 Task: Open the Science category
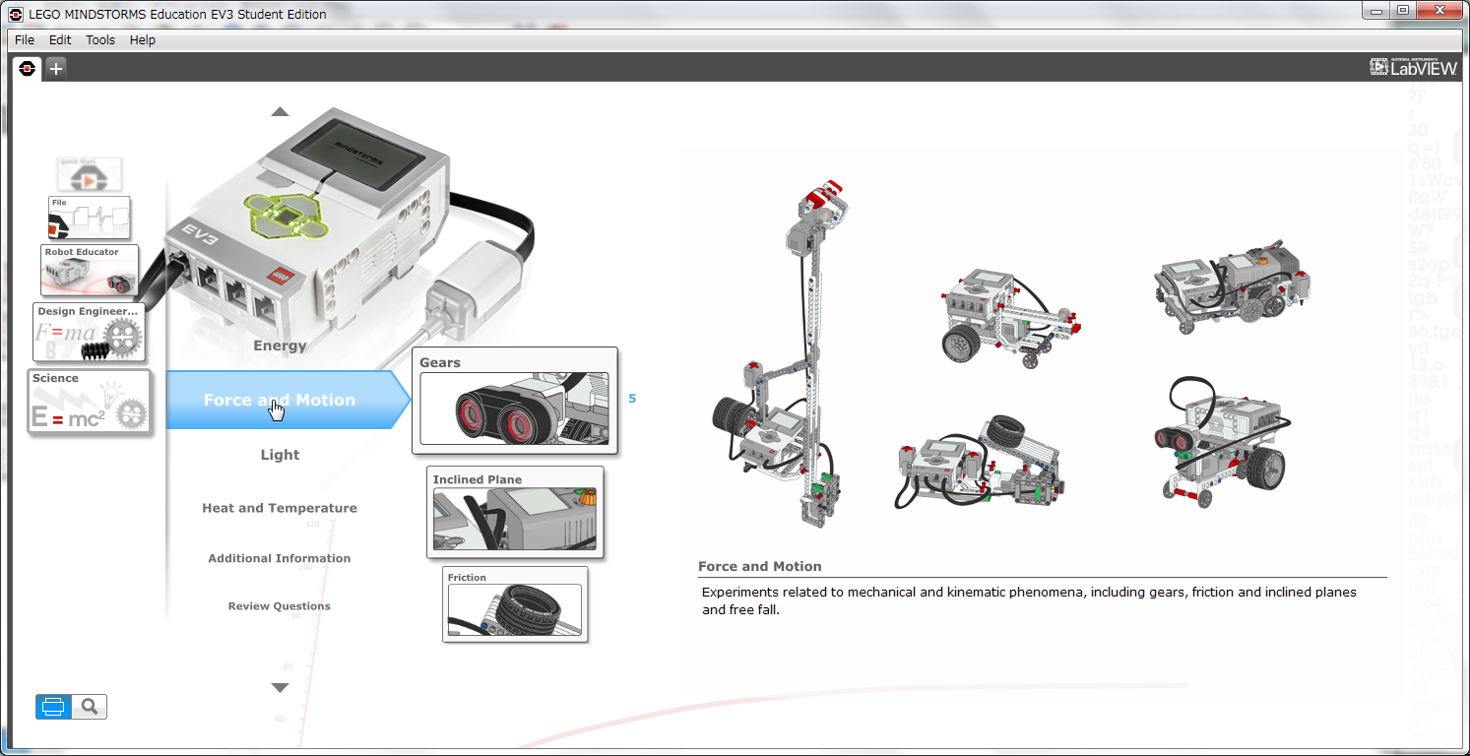(90, 402)
